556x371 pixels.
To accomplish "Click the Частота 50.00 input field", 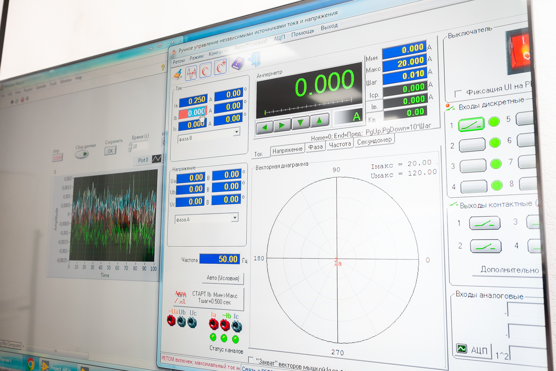I will [220, 259].
